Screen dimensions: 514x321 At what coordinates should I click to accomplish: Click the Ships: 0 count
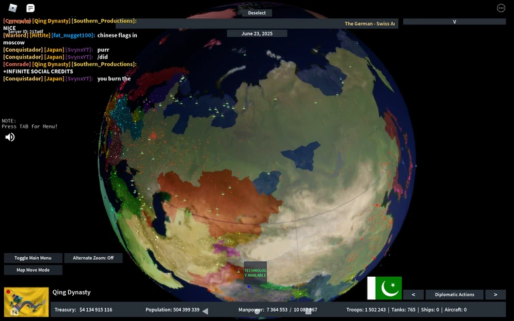pyautogui.click(x=430, y=309)
